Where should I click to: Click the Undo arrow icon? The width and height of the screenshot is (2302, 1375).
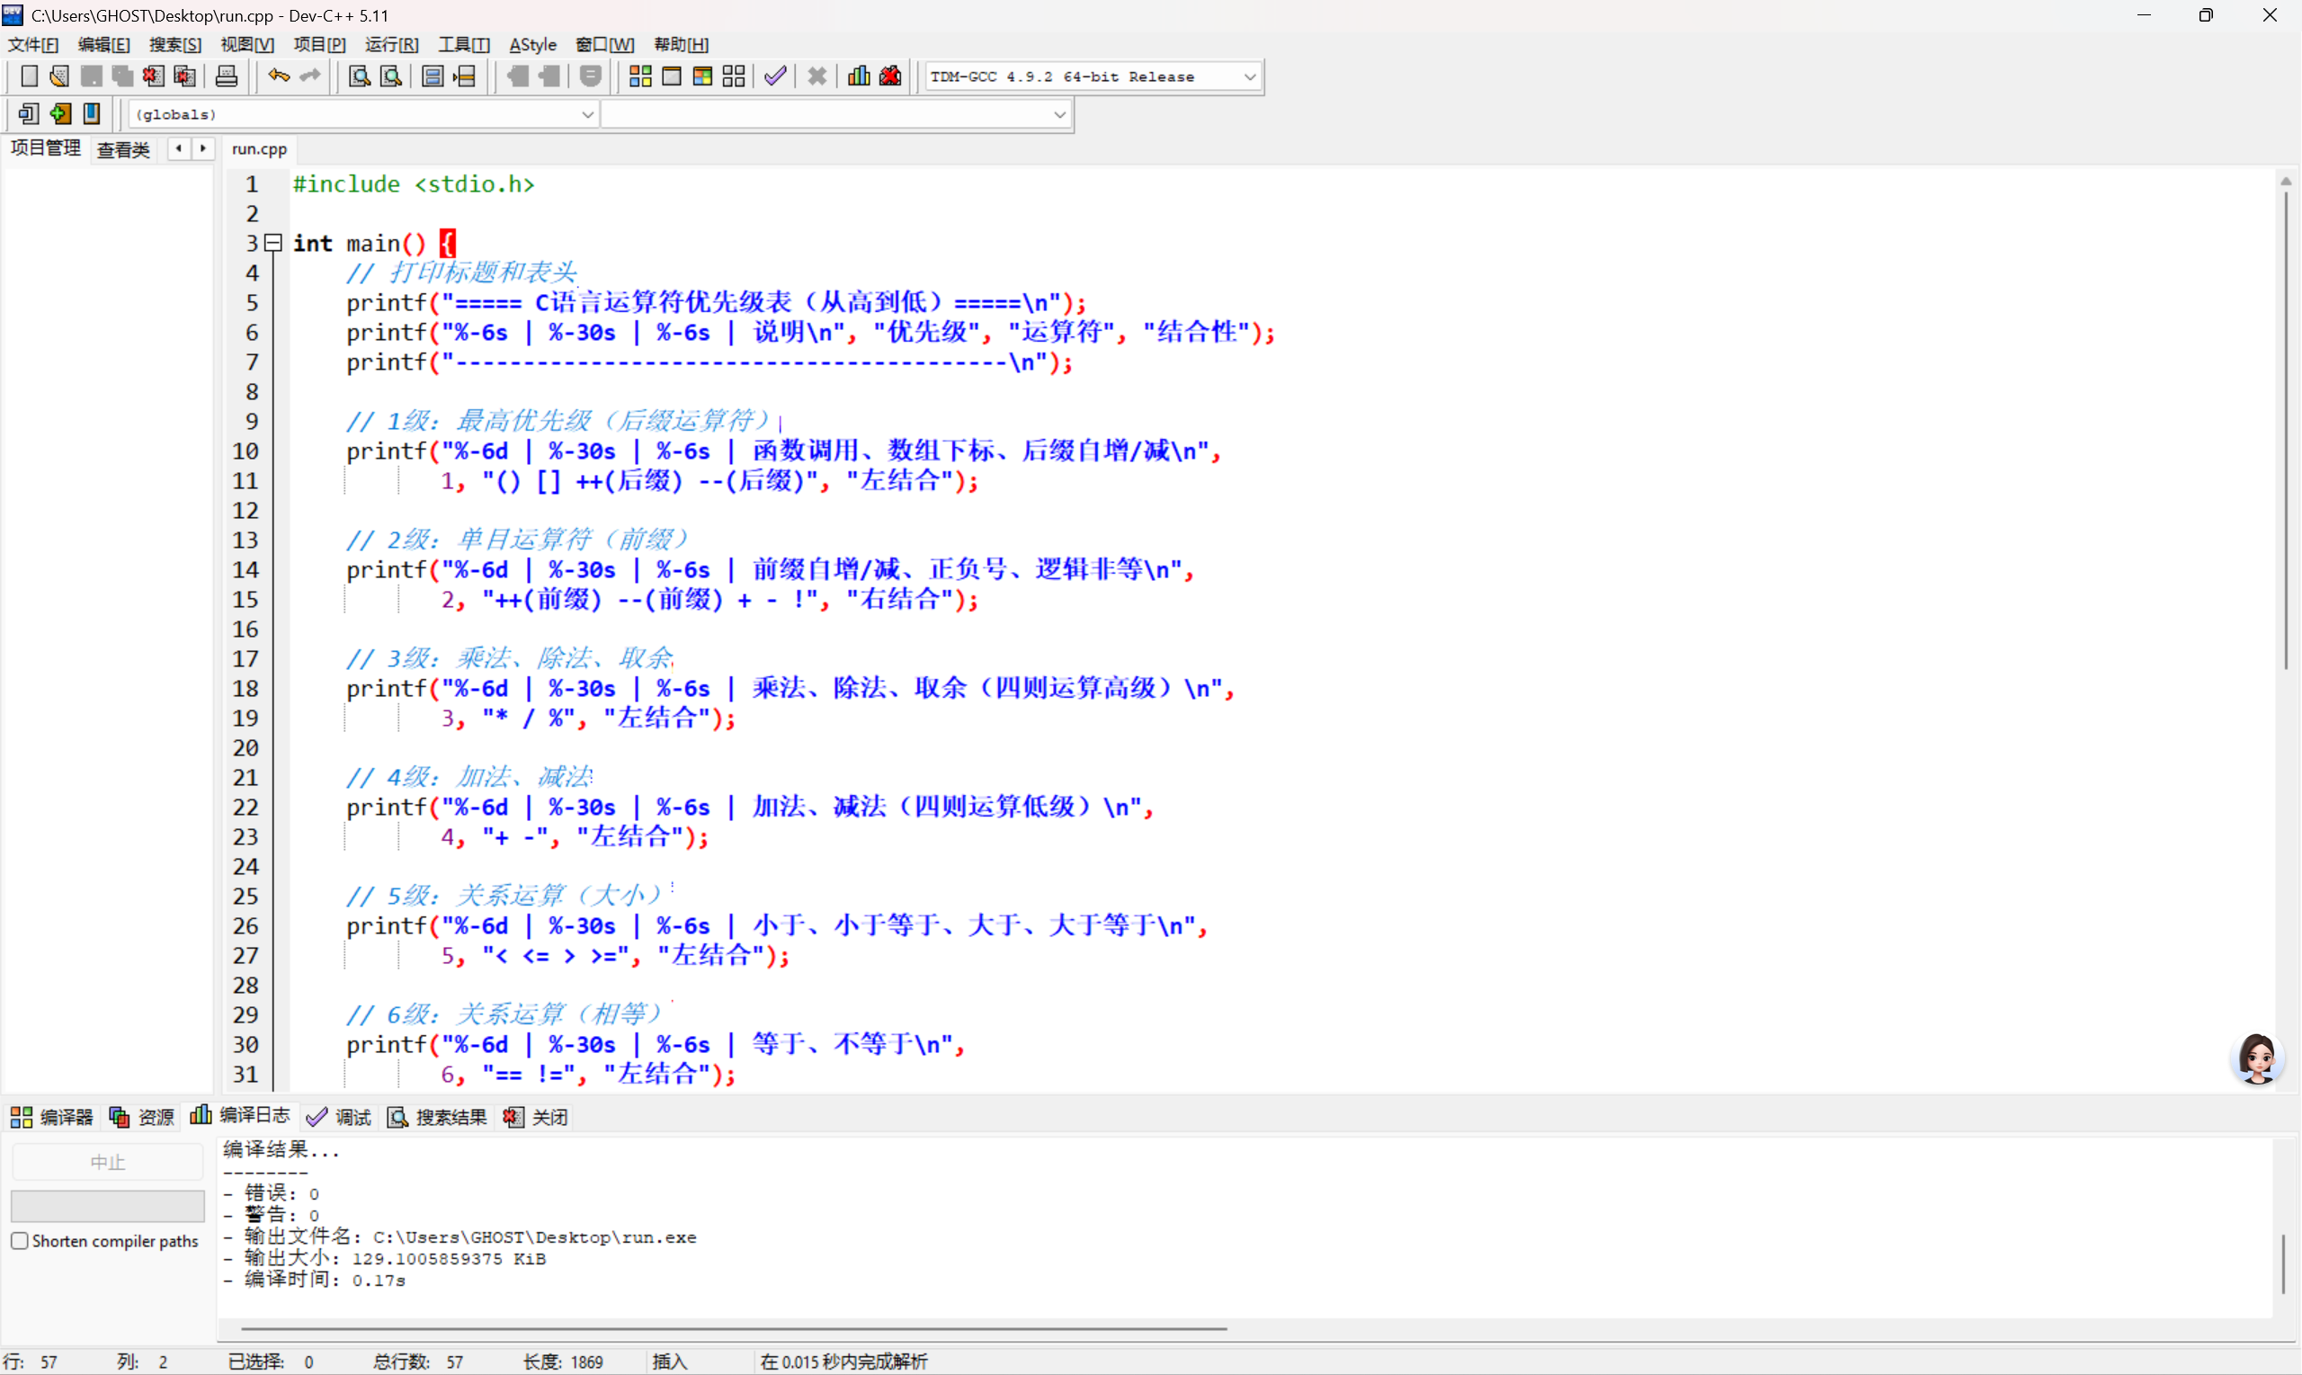(x=278, y=76)
